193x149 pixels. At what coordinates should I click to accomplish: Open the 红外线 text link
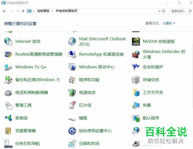point(85,105)
